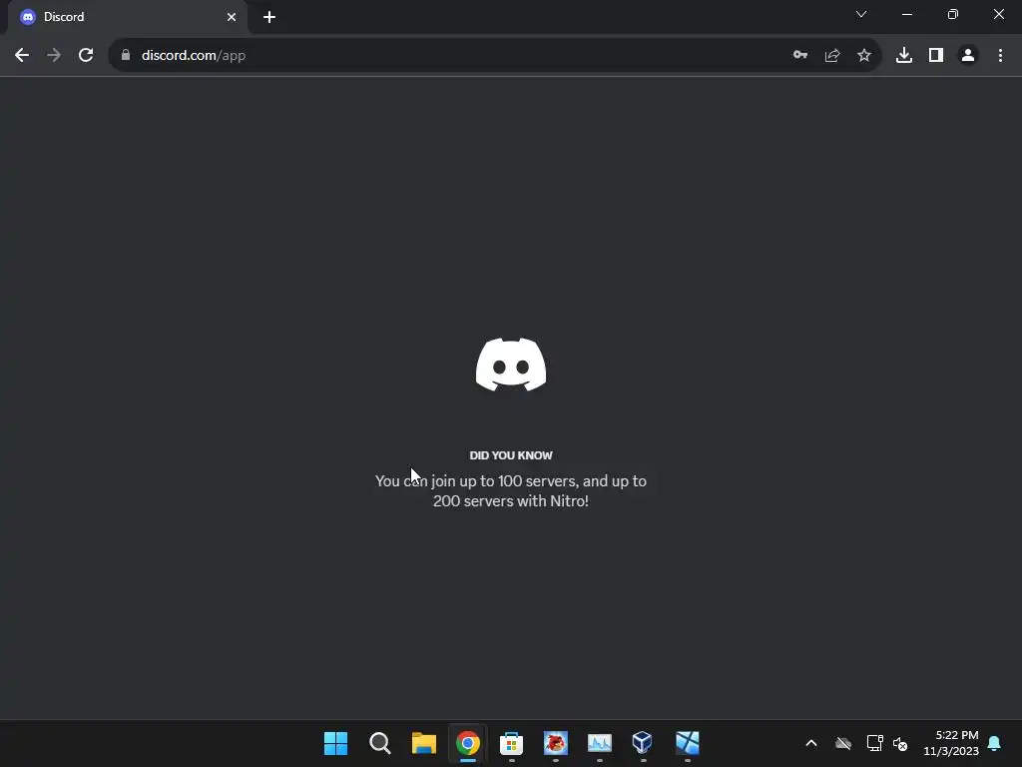Open the VirtualBox cube taskbar icon

(643, 743)
